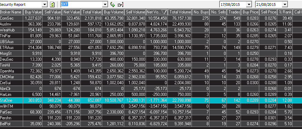Image resolution: width=302 pixels, height=129 pixels.
Task: Select the OpenMa broker row
Action: (151, 71)
